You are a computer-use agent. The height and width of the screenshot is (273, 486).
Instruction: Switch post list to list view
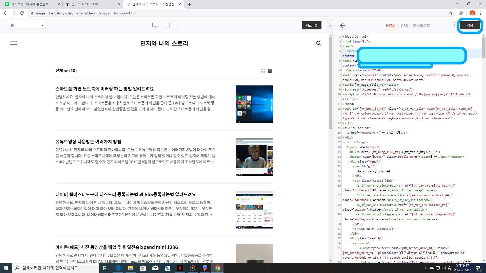[270, 71]
